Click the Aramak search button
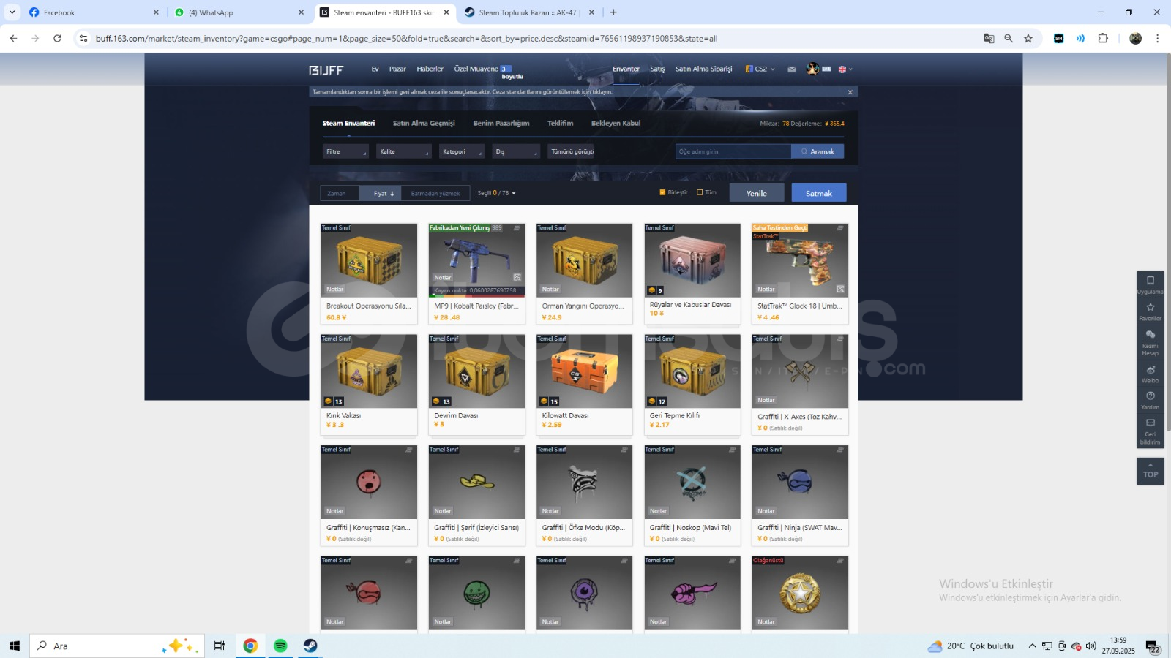 coord(818,151)
